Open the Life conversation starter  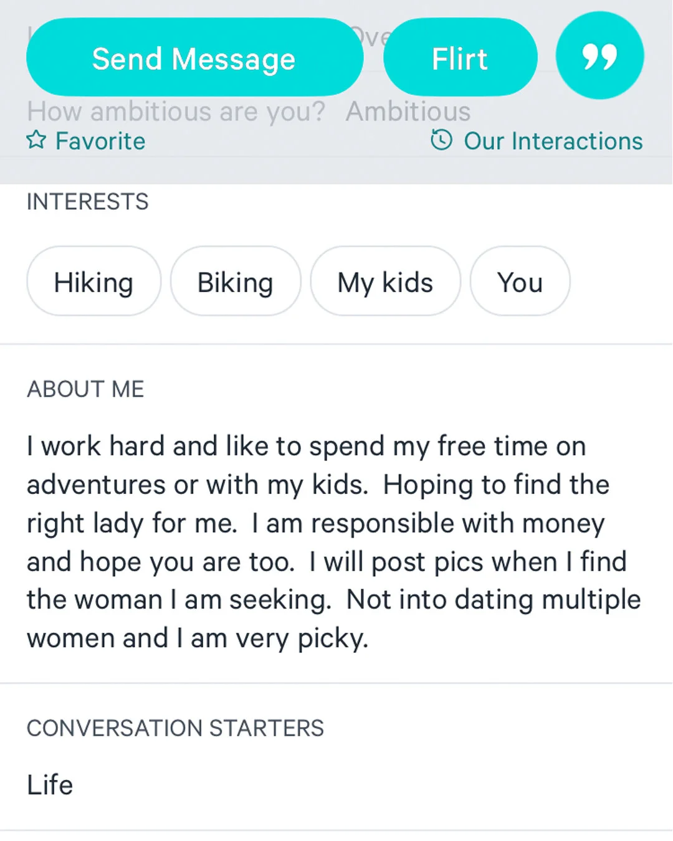[50, 785]
